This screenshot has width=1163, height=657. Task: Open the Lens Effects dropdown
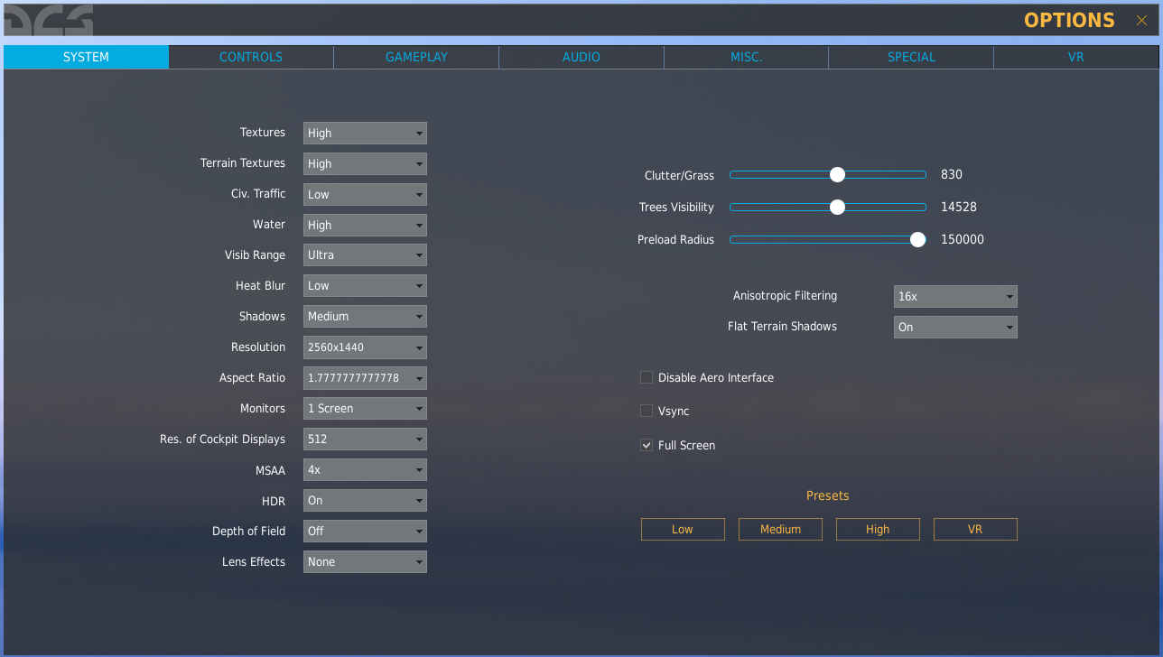tap(365, 562)
